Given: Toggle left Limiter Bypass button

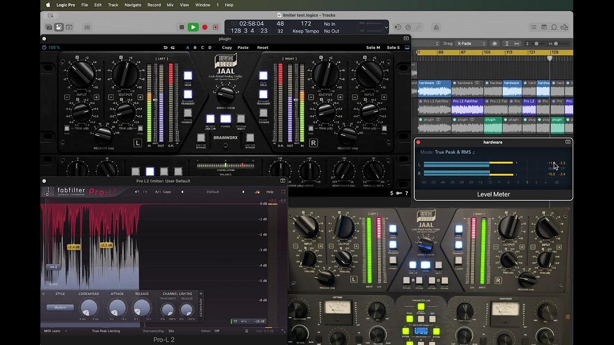Looking at the screenshot, I should click(x=201, y=138).
